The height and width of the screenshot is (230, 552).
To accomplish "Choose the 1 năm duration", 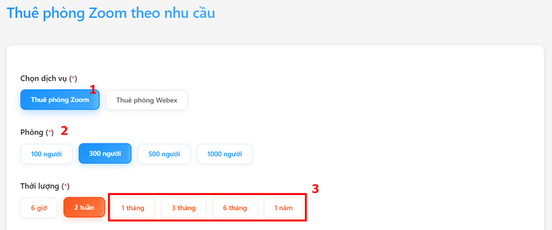I will (x=283, y=207).
